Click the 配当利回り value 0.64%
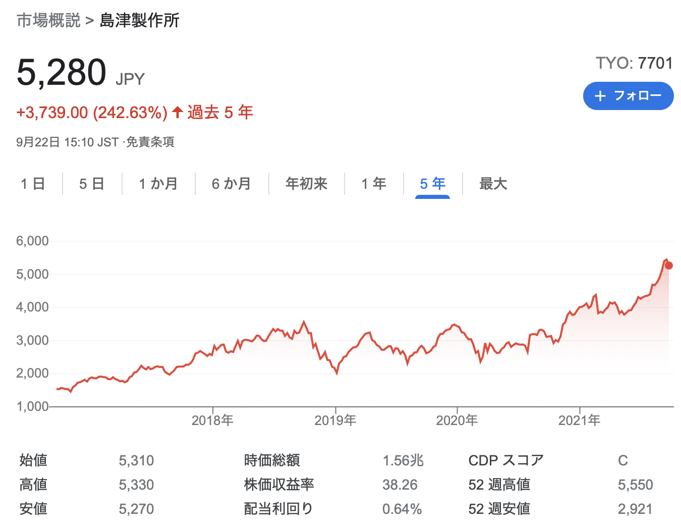The height and width of the screenshot is (528, 681). [402, 509]
